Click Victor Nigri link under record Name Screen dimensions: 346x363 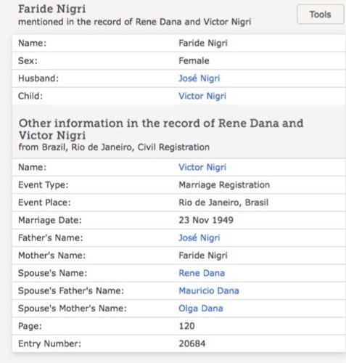(x=202, y=167)
